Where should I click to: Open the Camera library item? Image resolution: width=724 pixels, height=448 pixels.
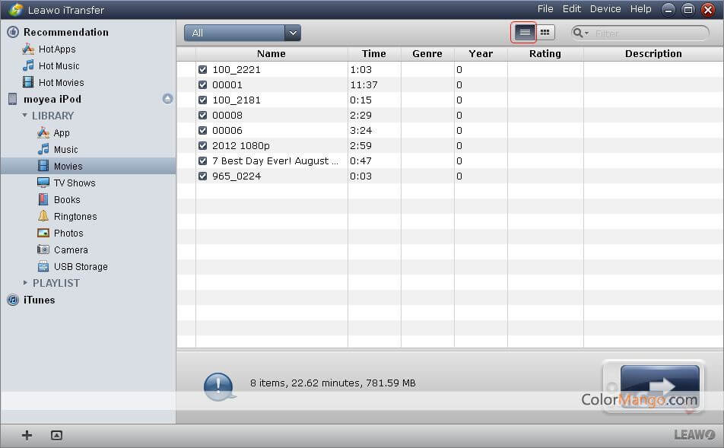tap(70, 250)
